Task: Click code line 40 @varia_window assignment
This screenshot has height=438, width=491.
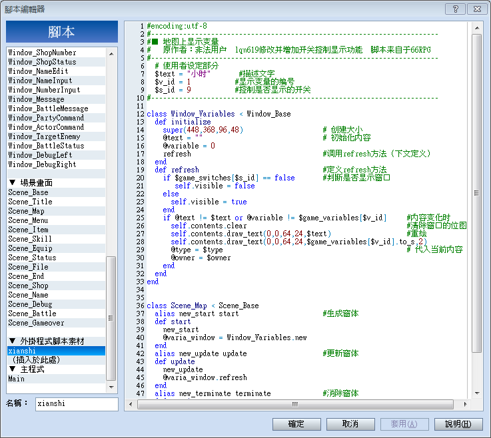Action: (x=235, y=337)
